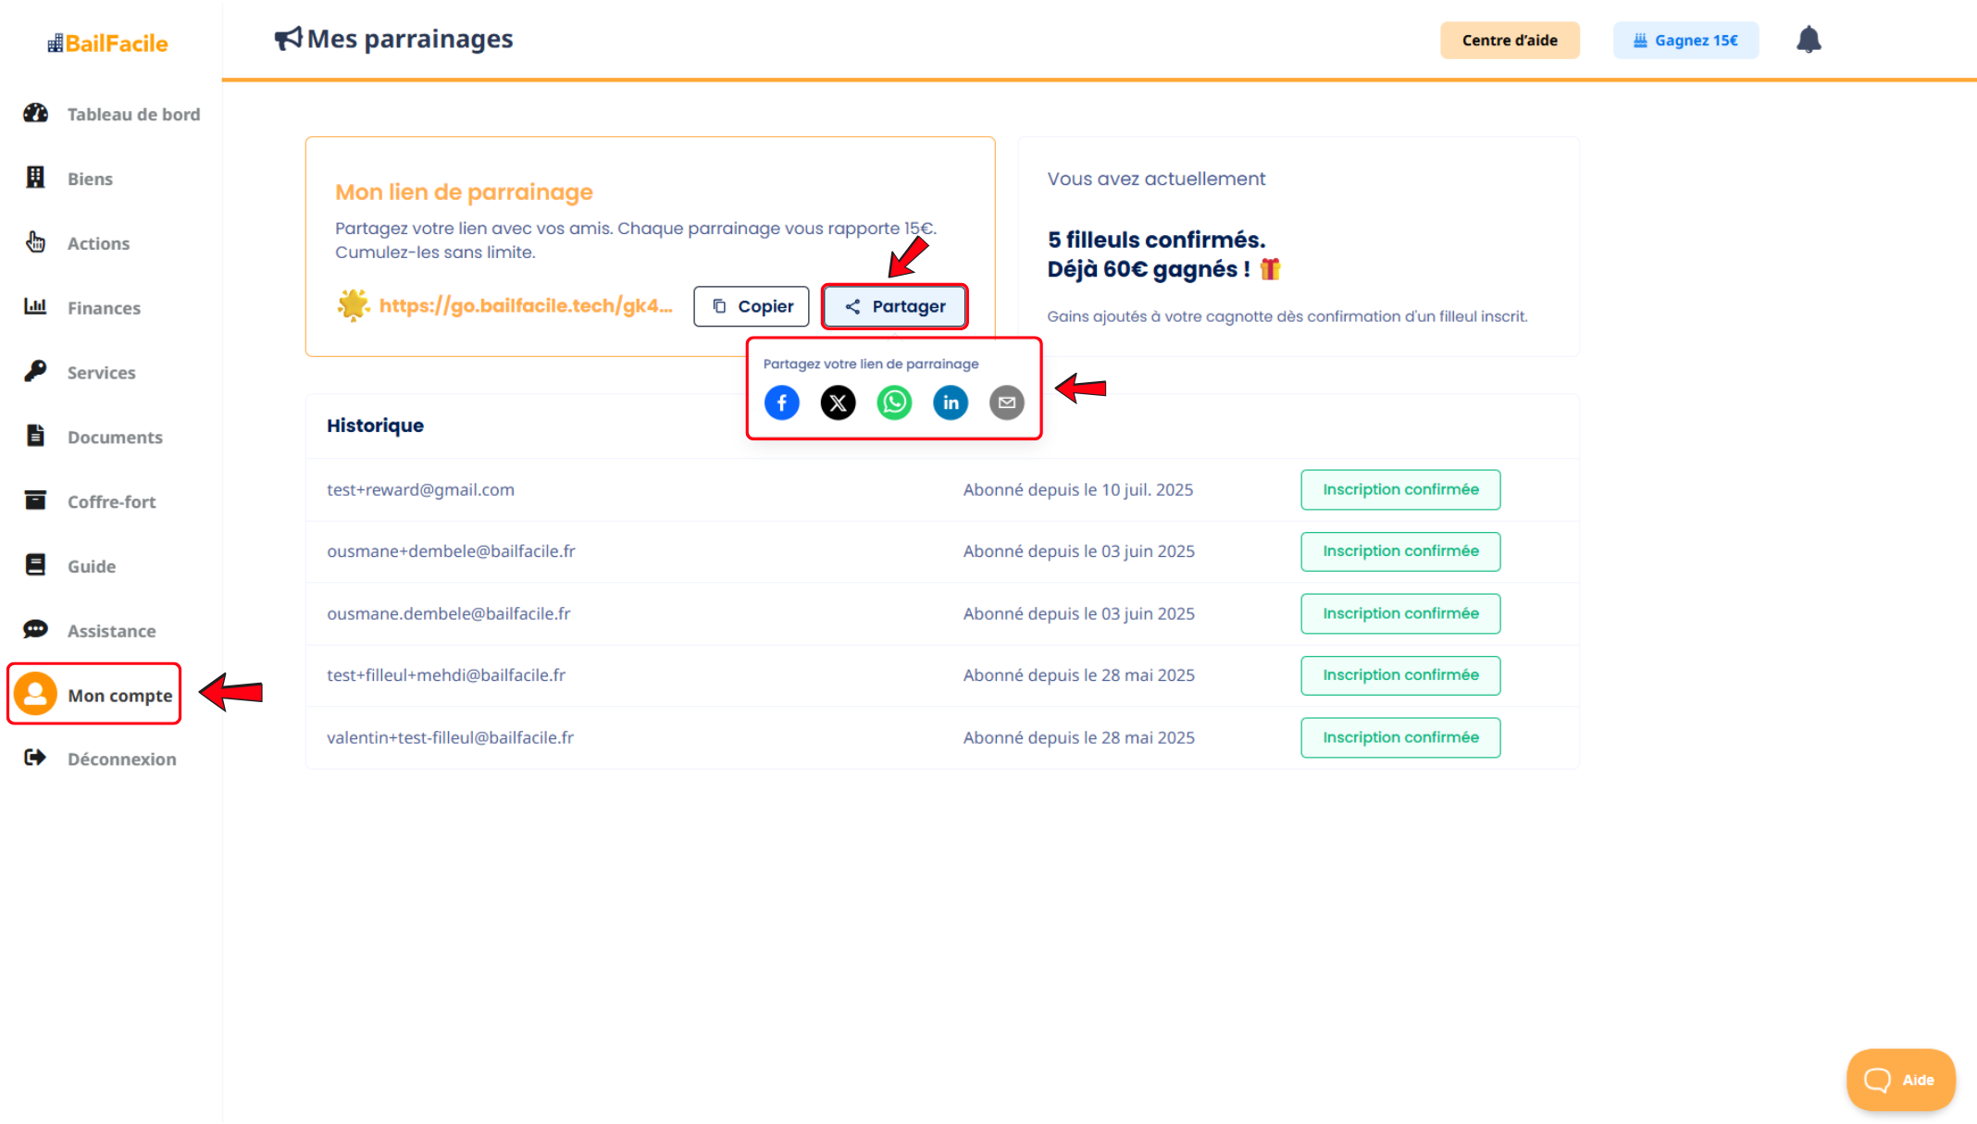Viewport: 1977px width, 1124px height.
Task: Open Biens in sidebar
Action: [x=90, y=179]
